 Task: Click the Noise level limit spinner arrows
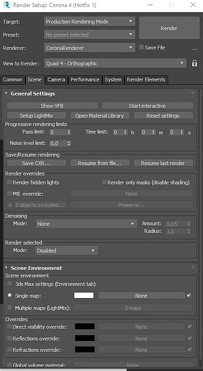[69, 143]
